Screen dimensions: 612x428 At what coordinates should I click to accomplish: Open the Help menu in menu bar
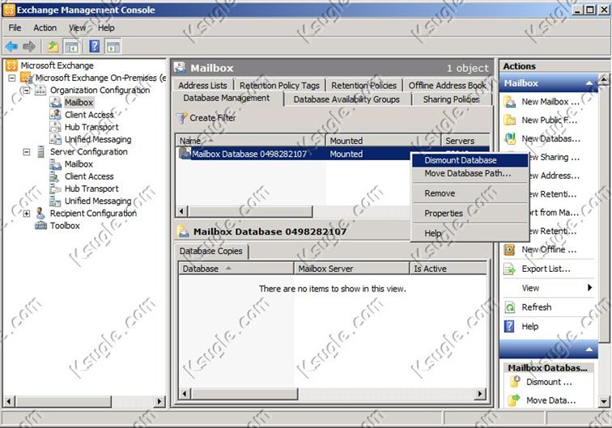click(x=106, y=28)
